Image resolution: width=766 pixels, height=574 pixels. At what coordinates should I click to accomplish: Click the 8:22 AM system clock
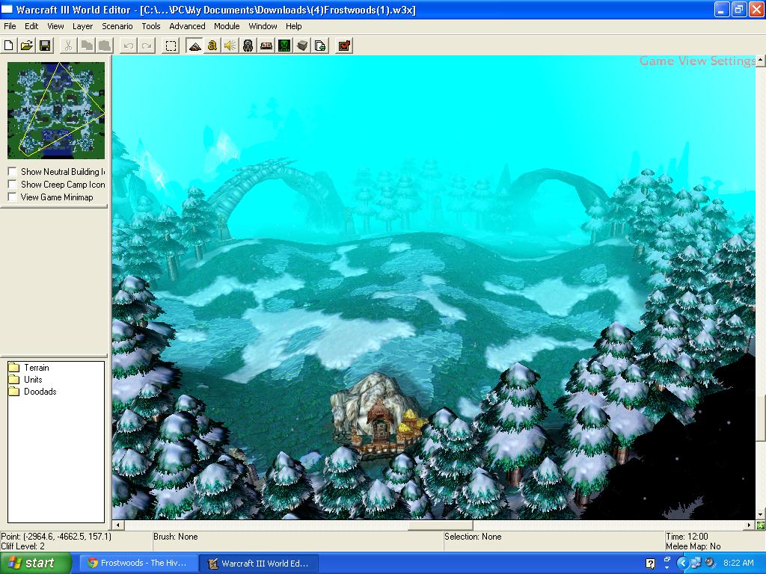[738, 563]
